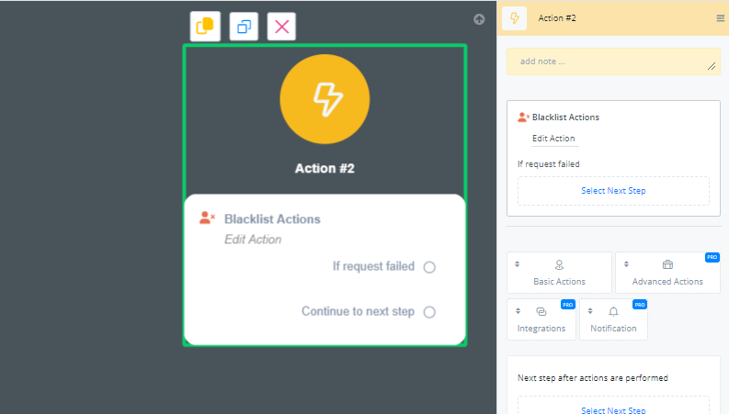The height and width of the screenshot is (414, 729).
Task: Click the Blacklist user icon in the side panel
Action: coord(523,117)
